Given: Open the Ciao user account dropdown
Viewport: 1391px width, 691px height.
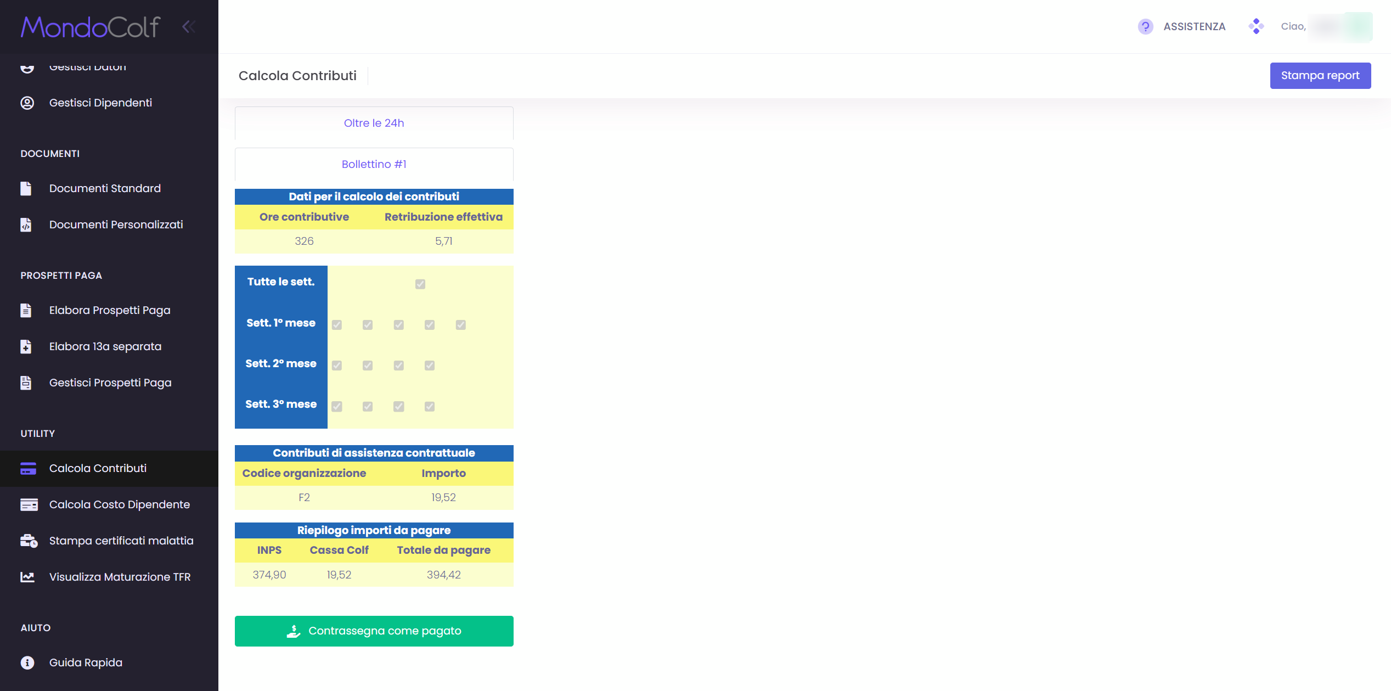Looking at the screenshot, I should click(1326, 26).
